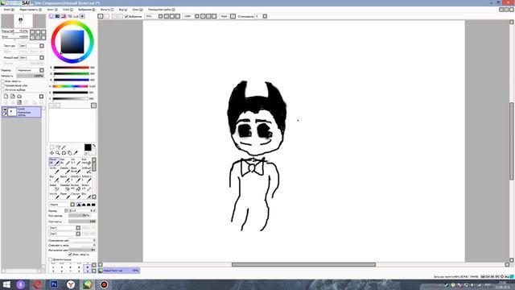Select the rectangular selection tool
Viewport: 515px width, 290px height.
51,147
